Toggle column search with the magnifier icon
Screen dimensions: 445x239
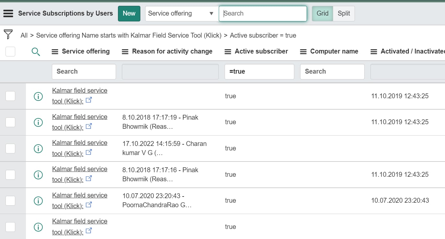tap(36, 52)
